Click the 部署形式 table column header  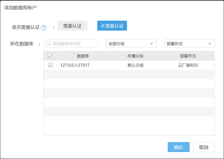(188, 56)
